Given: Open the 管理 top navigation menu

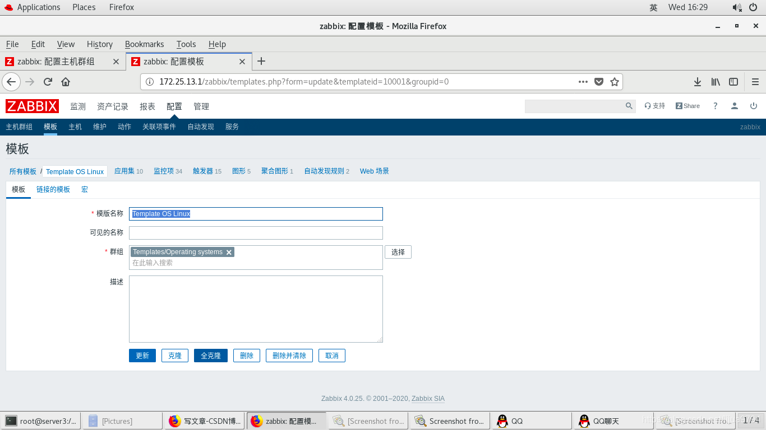Looking at the screenshot, I should [x=201, y=106].
